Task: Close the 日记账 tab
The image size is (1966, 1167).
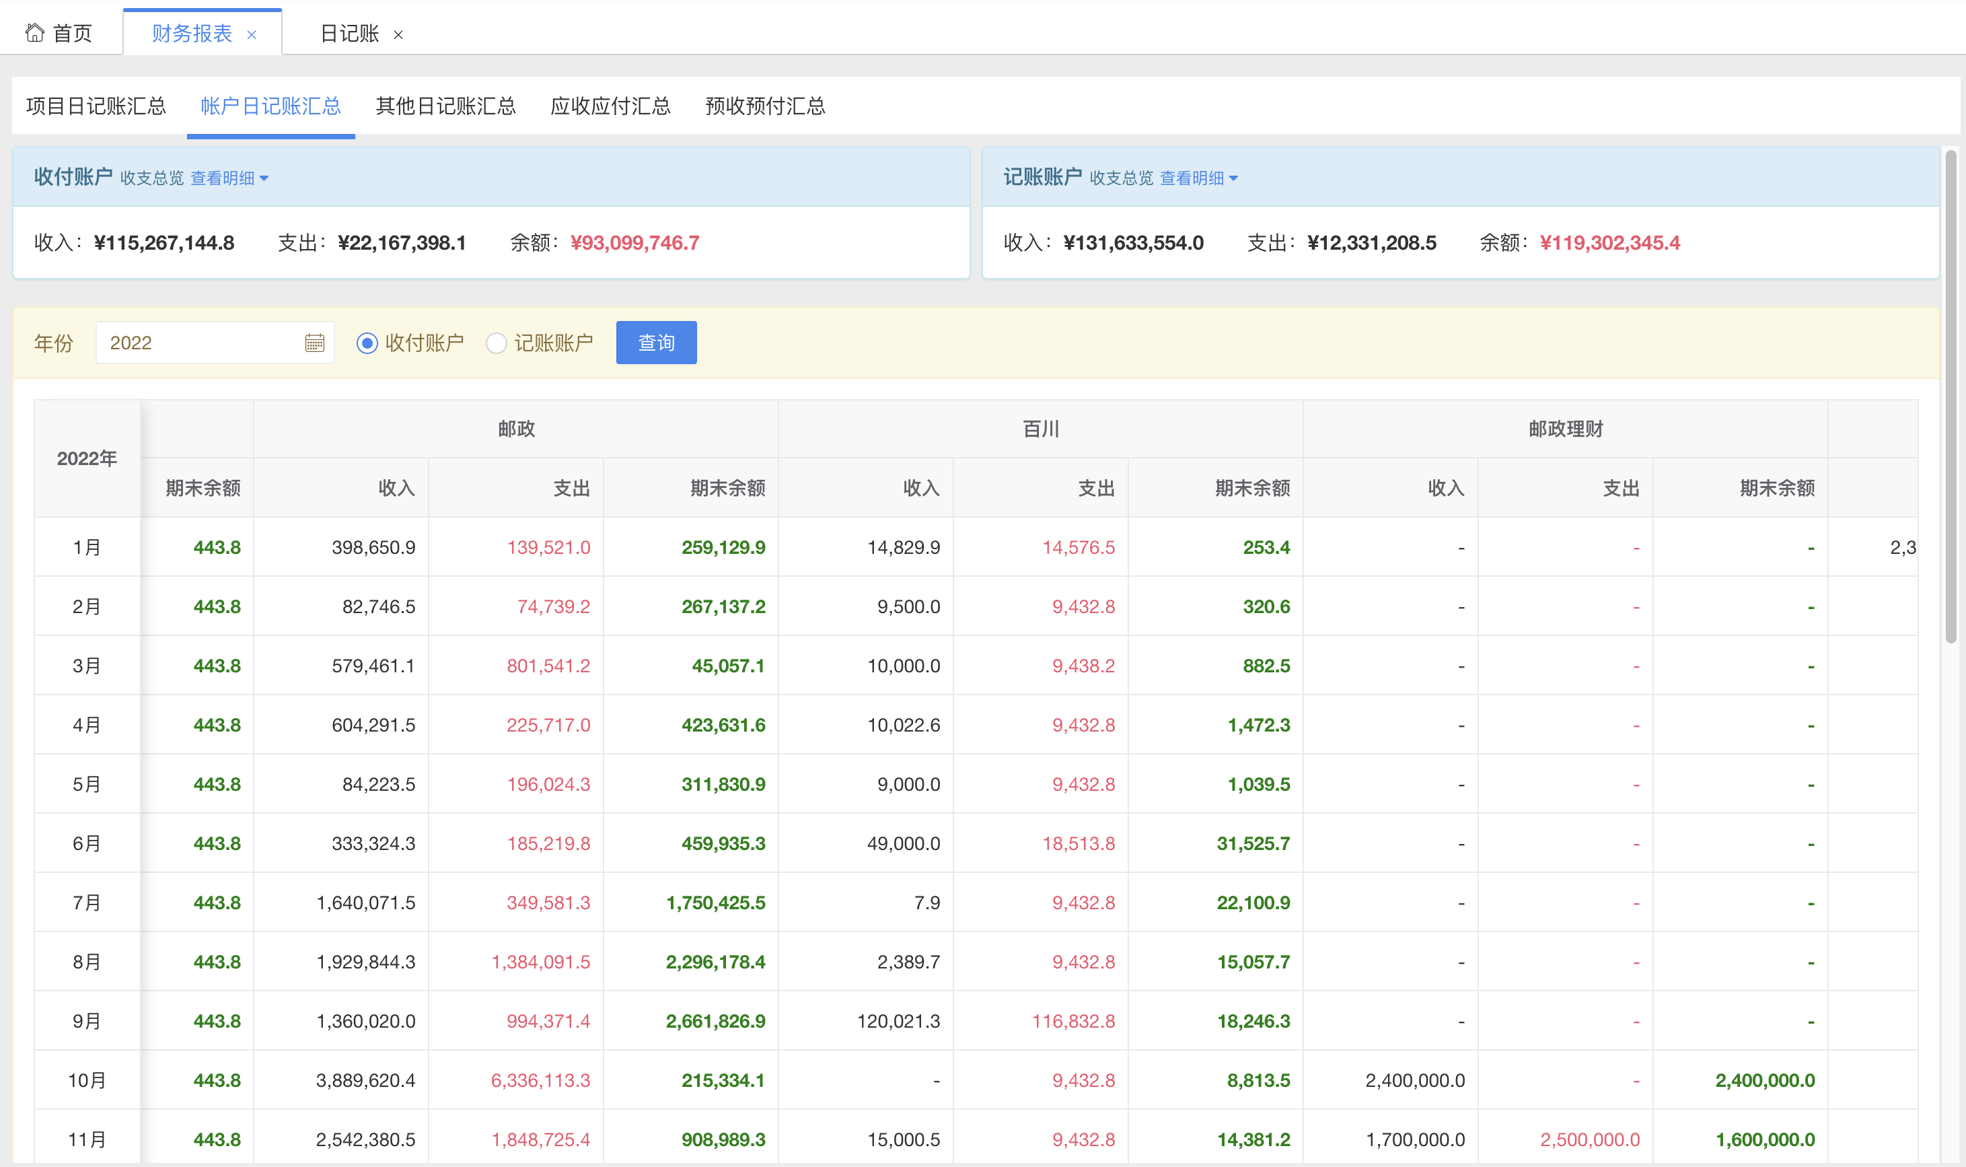Action: tap(398, 34)
